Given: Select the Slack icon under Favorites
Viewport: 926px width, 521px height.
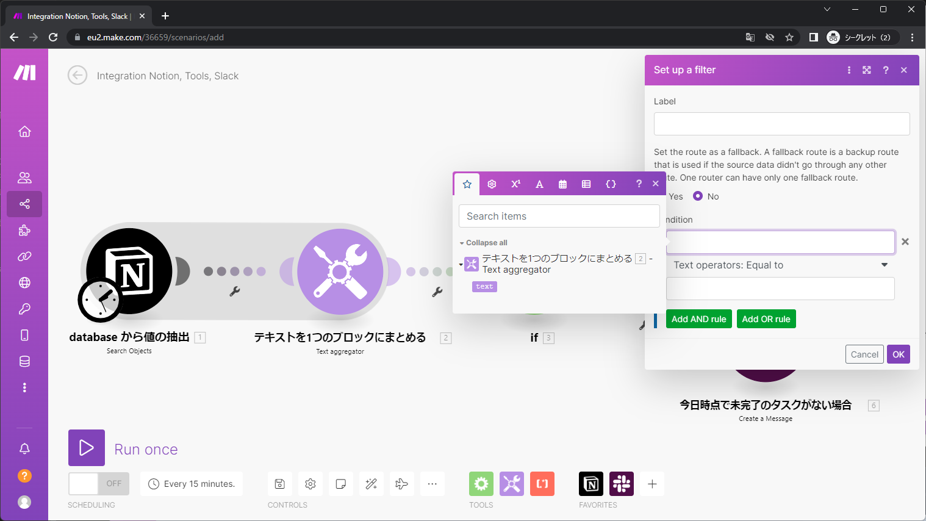Looking at the screenshot, I should [x=621, y=483].
